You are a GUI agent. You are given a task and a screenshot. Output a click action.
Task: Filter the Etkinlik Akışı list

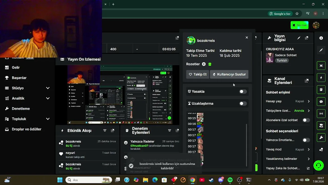pyautogui.click(x=105, y=131)
